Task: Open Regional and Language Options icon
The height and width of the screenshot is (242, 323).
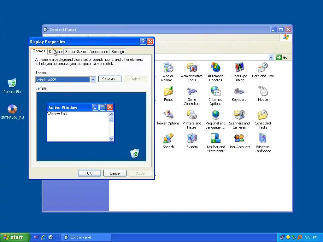Action: pos(215,115)
